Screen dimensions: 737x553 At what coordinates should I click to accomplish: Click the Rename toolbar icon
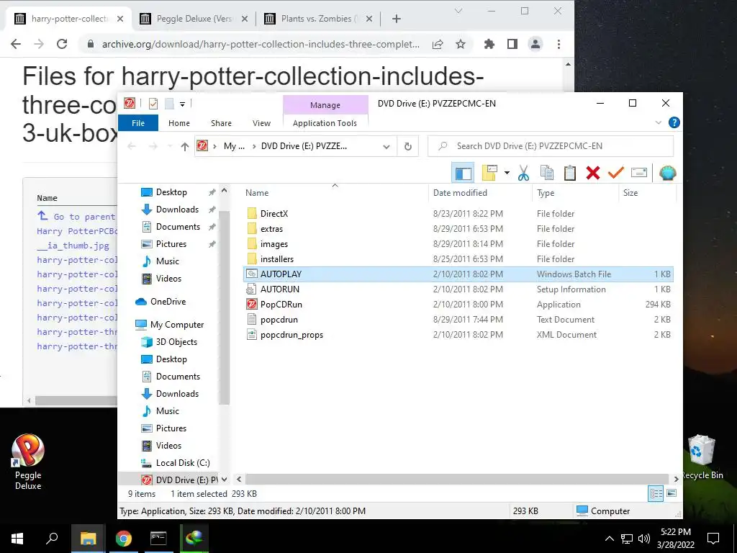639,173
